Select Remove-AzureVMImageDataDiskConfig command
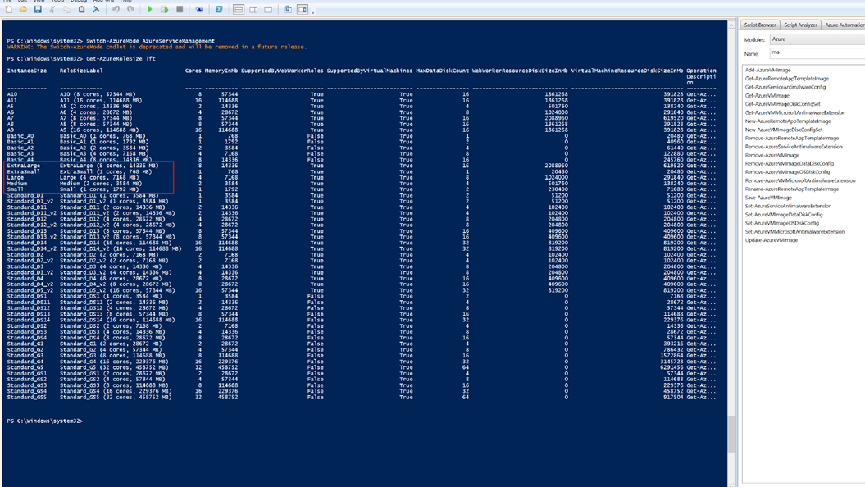Screen dimensions: 865x487 pos(789,164)
